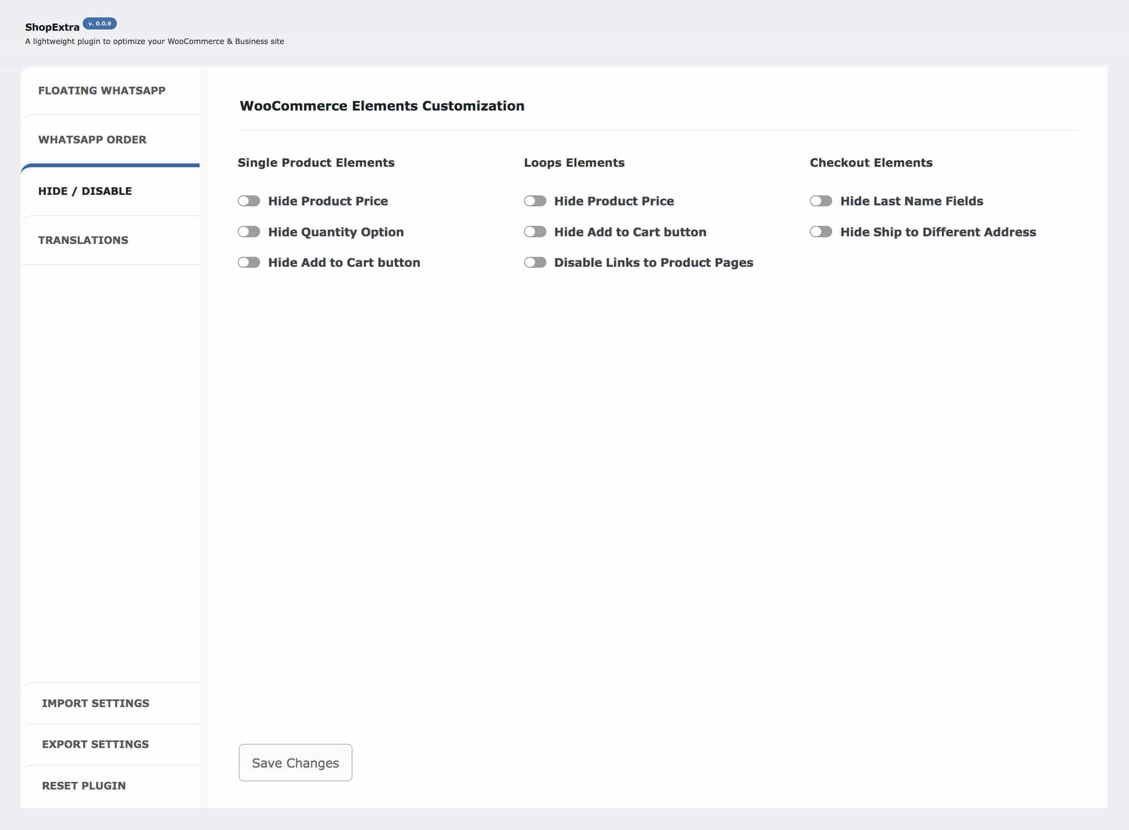Click the ShopExtra plugin title
1129x830 pixels.
coord(52,28)
